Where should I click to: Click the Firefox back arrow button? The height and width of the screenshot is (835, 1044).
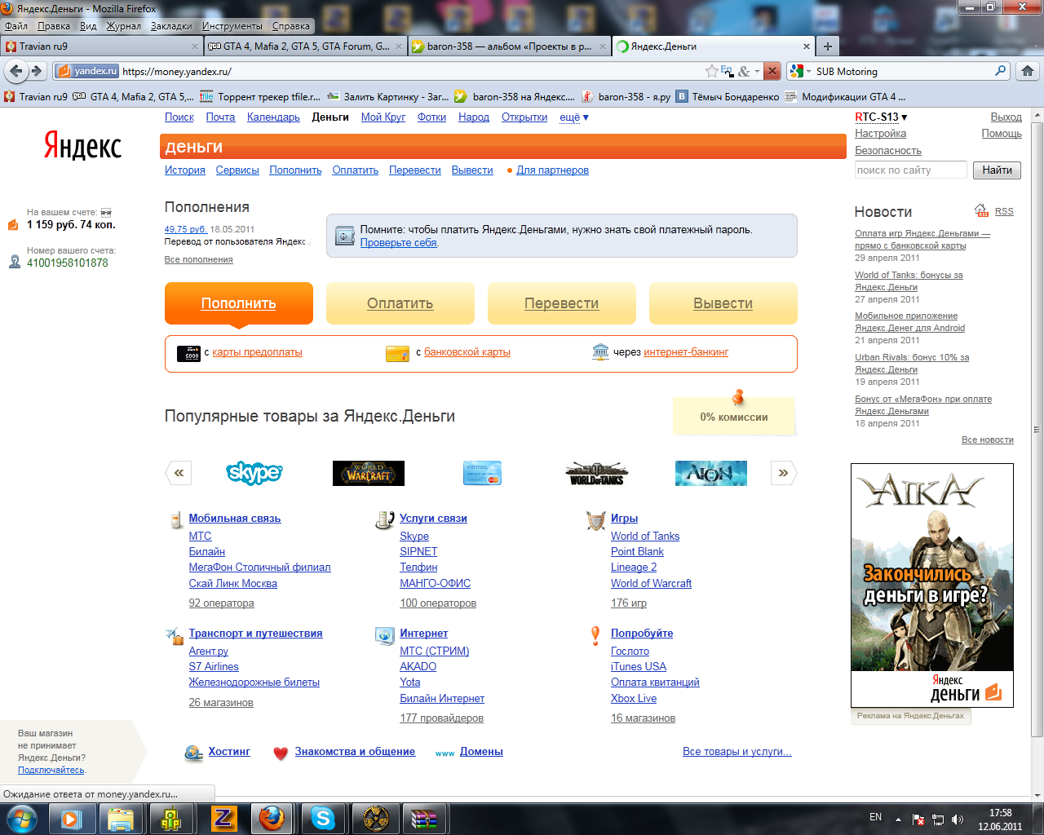click(16, 71)
